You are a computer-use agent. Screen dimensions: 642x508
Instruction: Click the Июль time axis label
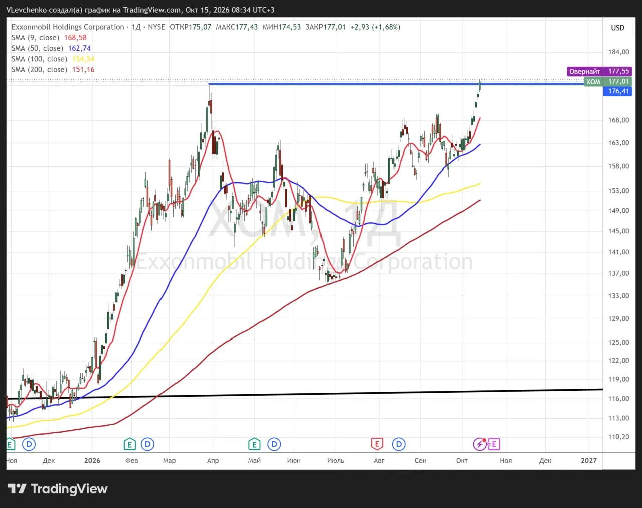point(336,460)
